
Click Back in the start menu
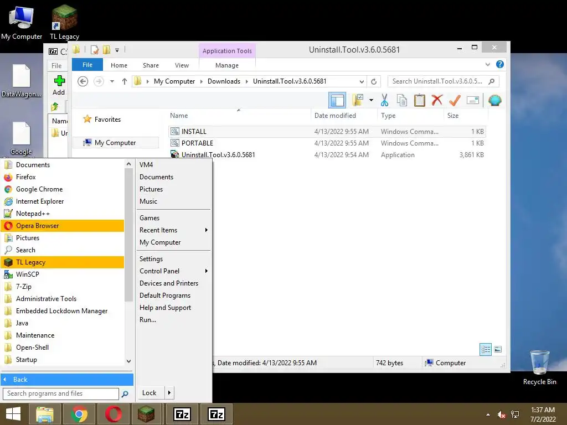(x=67, y=380)
